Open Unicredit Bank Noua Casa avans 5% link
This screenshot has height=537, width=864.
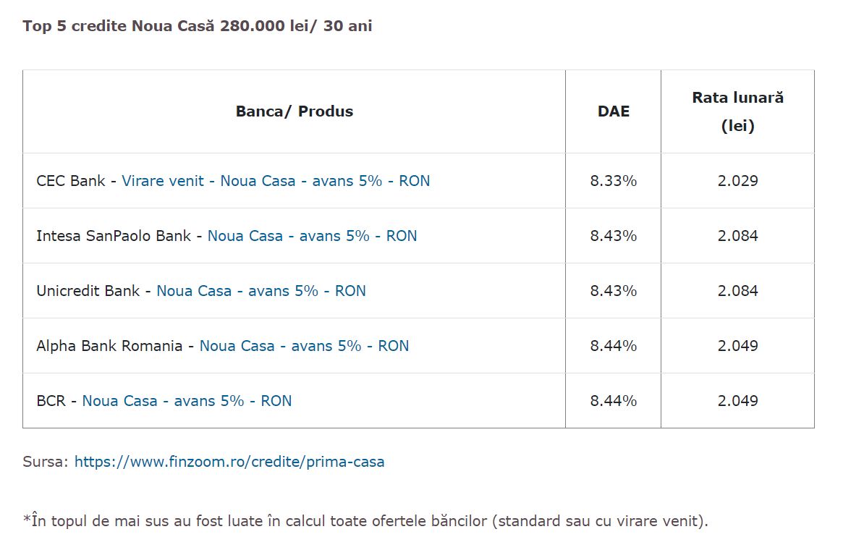pyautogui.click(x=261, y=291)
